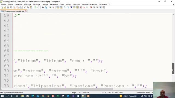Open the Windows Start menu
Screen dimensions: 175x98
click(x=2, y=96)
